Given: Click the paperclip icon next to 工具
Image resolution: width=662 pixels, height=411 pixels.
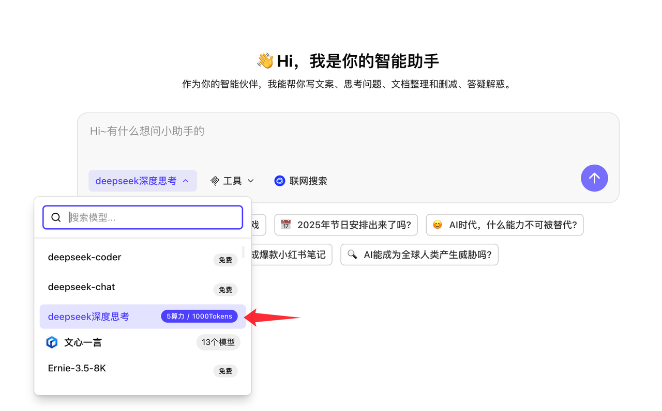Looking at the screenshot, I should coord(215,181).
